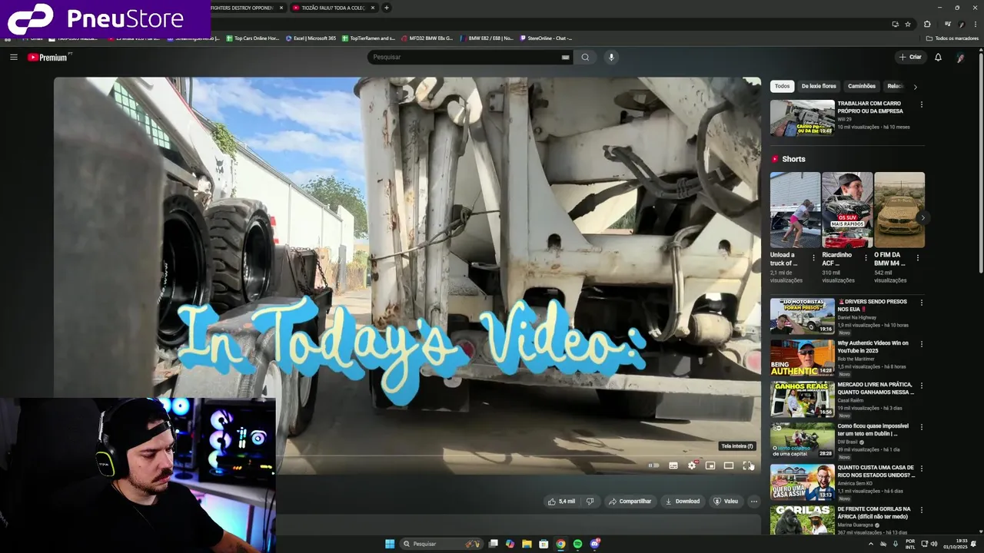This screenshot has height=553, width=984.
Task: Select the Caminhões filter chip
Action: point(862,86)
